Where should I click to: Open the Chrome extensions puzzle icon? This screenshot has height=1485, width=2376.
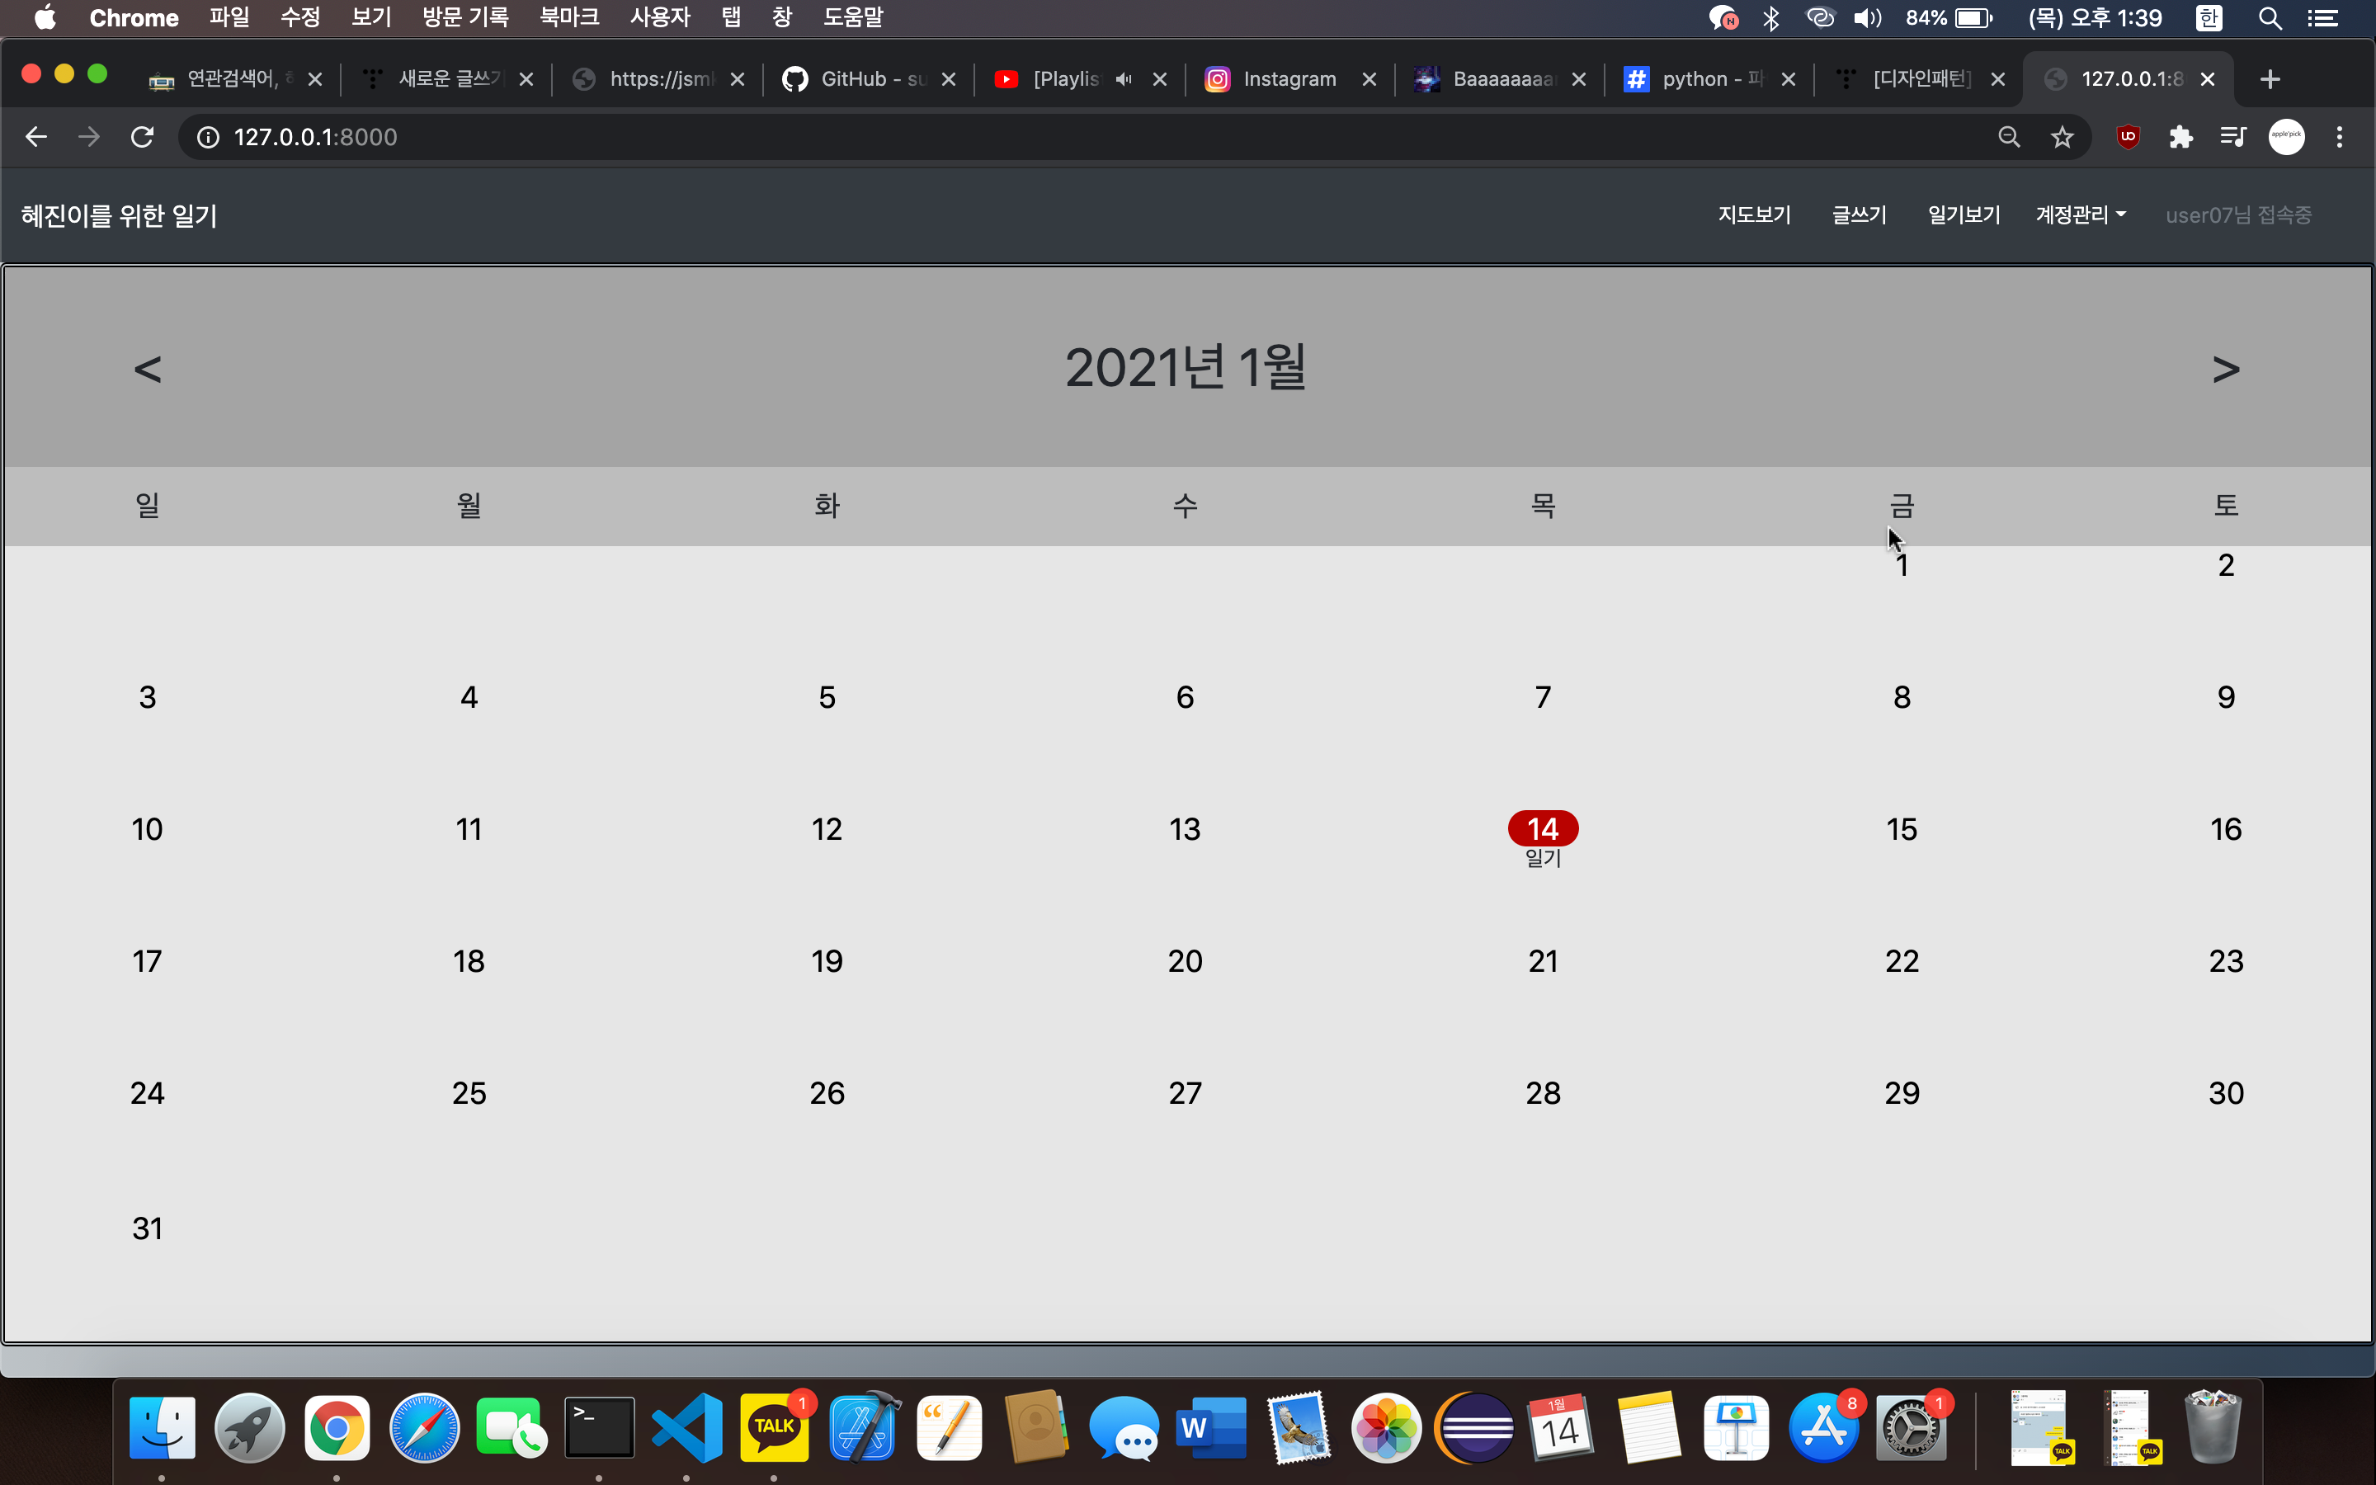[2180, 136]
